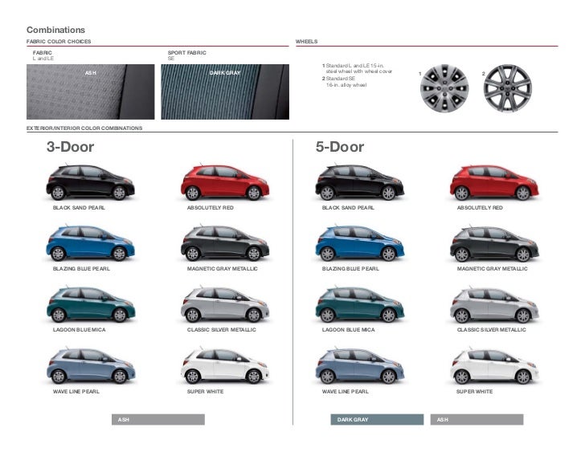
Task: Click the 'Standard L and LE 15-in.' wheel description
Action: [357, 68]
